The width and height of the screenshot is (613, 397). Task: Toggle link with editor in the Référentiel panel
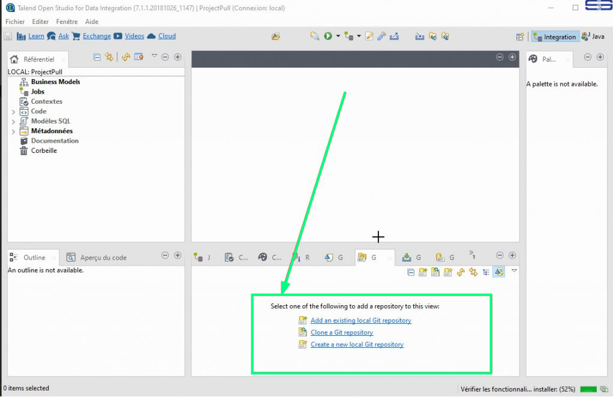109,57
